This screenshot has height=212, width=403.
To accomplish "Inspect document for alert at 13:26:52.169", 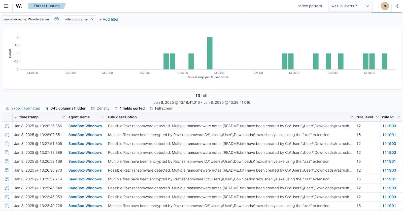I will point(7,162).
